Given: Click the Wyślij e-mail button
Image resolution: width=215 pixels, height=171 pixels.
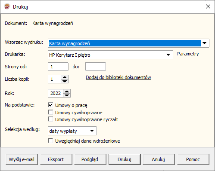Looking at the screenshot, I should pyautogui.click(x=22, y=159).
